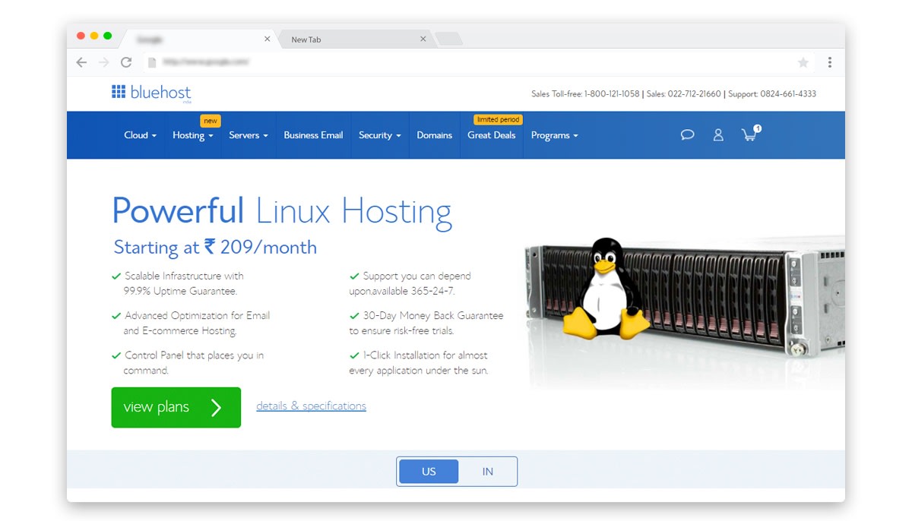Open a new tab with the blank tab button

448,39
